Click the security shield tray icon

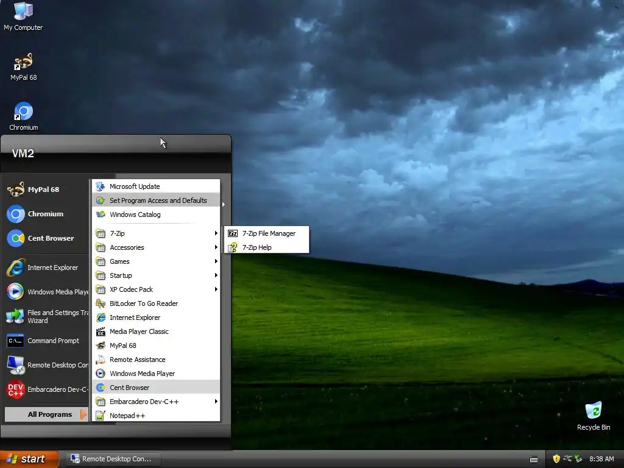[x=556, y=459]
